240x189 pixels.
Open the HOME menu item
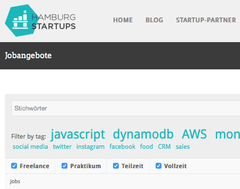[123, 20]
